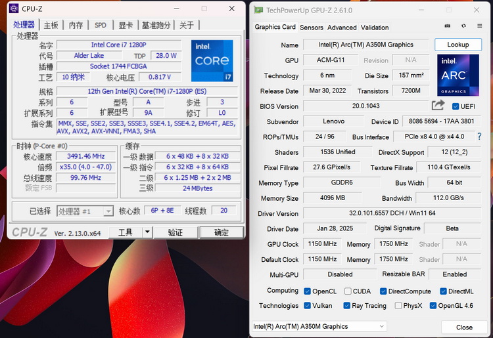Screen dimensions: 493x338
Task: Toggle the CUDA checkbox
Action: tap(348, 291)
